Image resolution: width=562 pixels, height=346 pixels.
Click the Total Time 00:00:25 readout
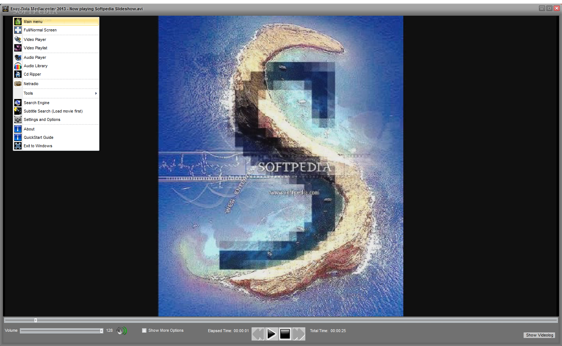(x=328, y=331)
